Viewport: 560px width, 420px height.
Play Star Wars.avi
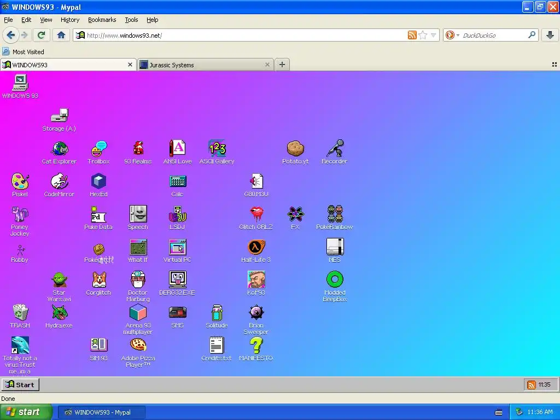[x=59, y=280]
